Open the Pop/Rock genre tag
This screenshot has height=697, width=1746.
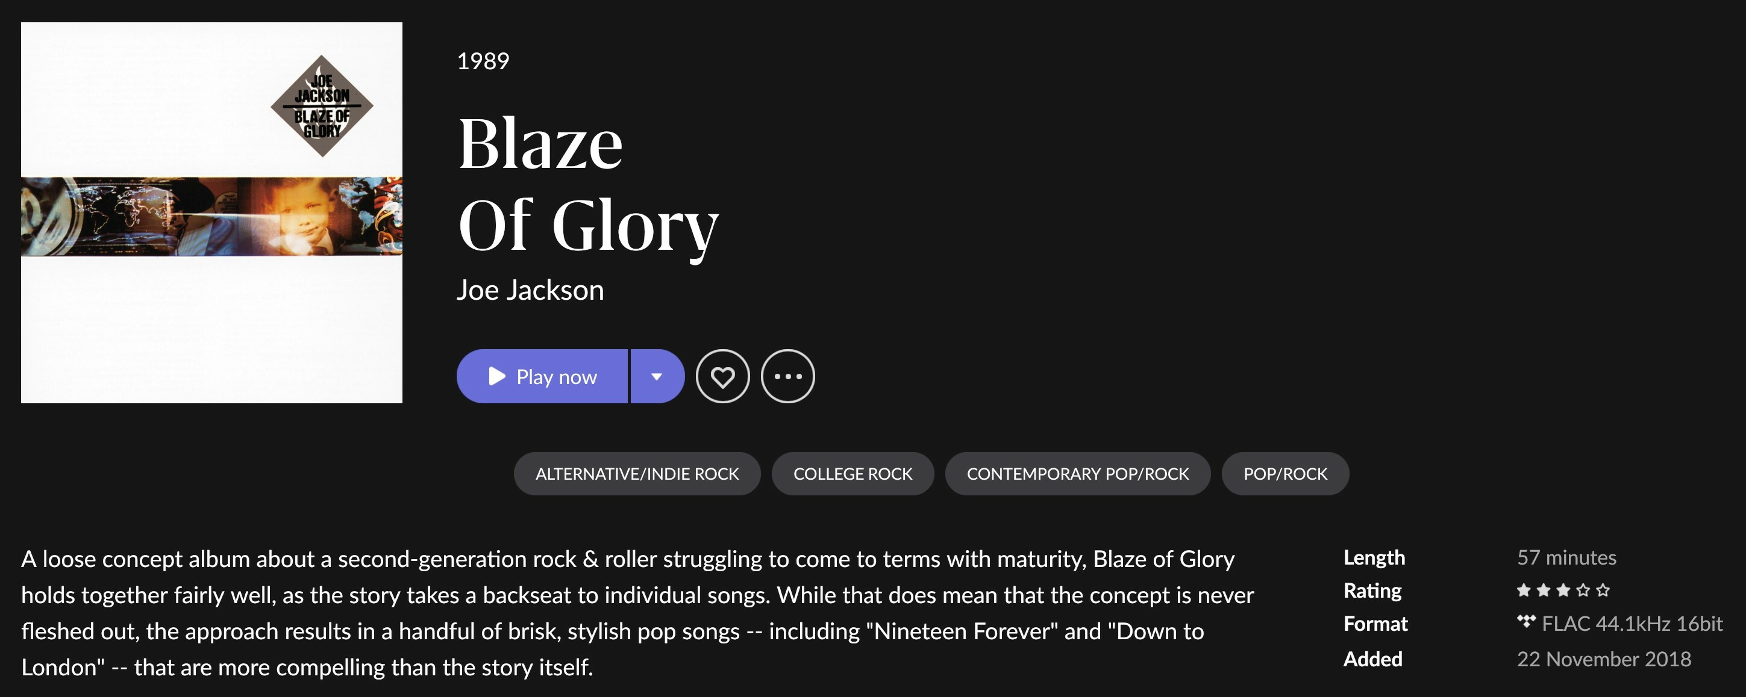[x=1285, y=474]
